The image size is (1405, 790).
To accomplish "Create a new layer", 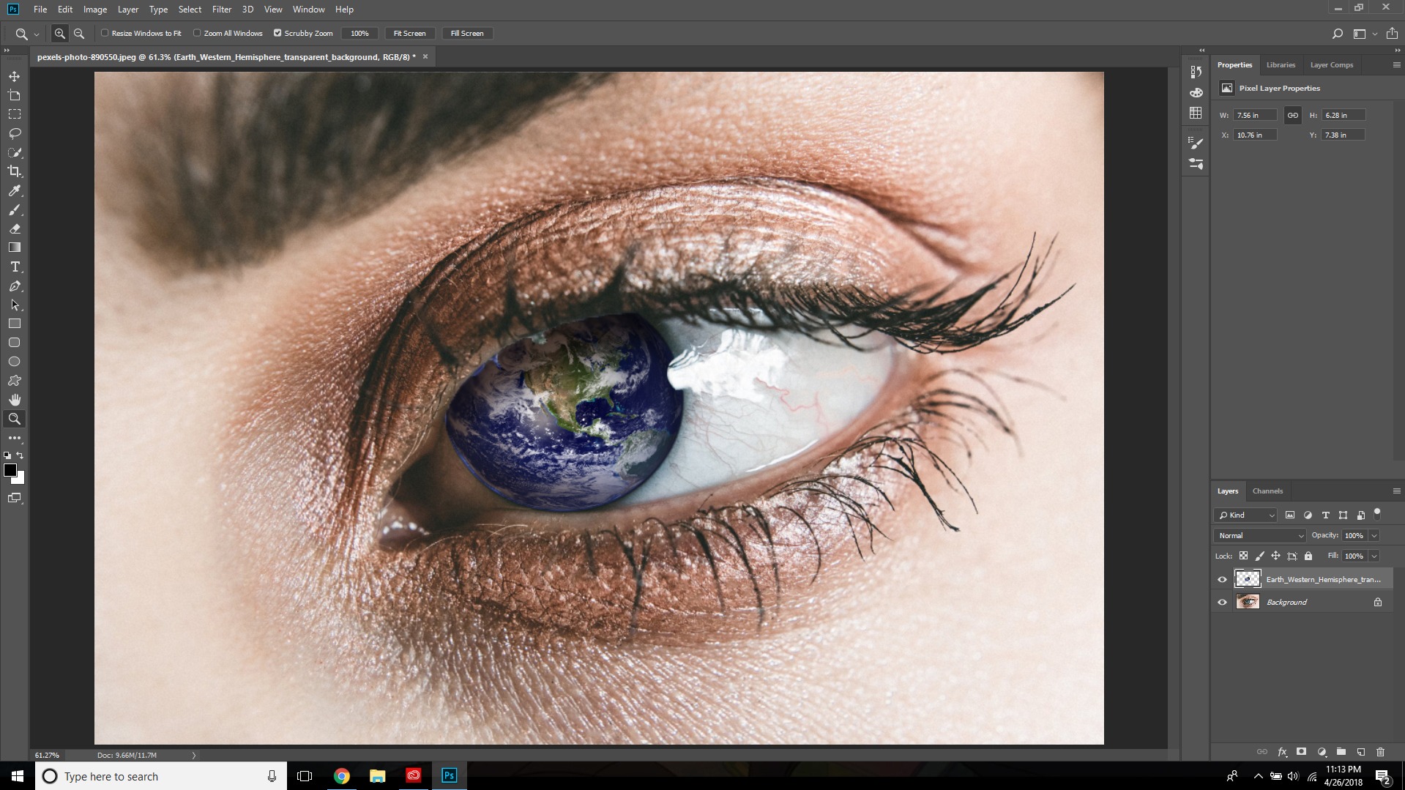I will 1361,752.
